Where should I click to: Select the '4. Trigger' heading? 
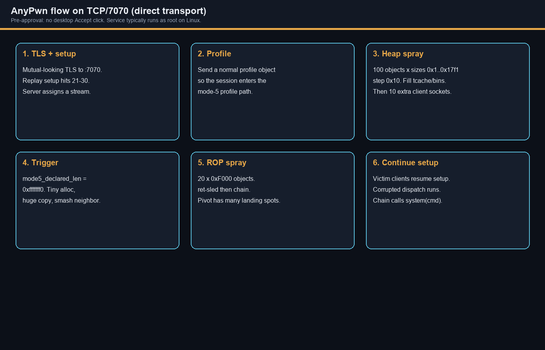[40, 163]
